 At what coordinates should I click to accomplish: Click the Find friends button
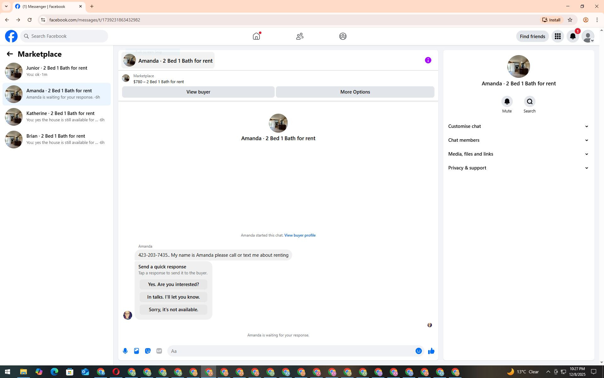(x=532, y=36)
